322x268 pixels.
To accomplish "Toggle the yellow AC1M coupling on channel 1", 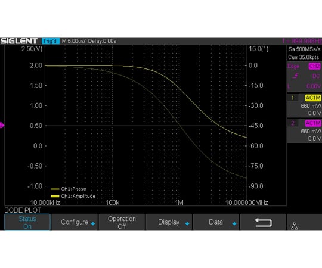I will [313, 98].
